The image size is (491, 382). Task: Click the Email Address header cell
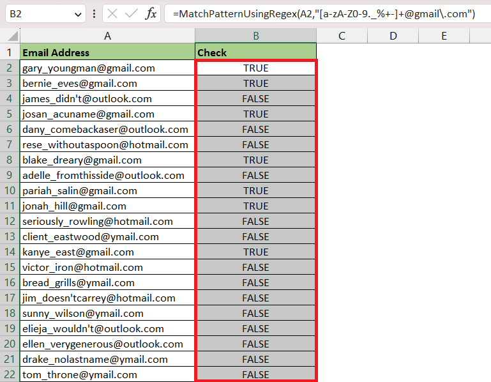point(107,52)
